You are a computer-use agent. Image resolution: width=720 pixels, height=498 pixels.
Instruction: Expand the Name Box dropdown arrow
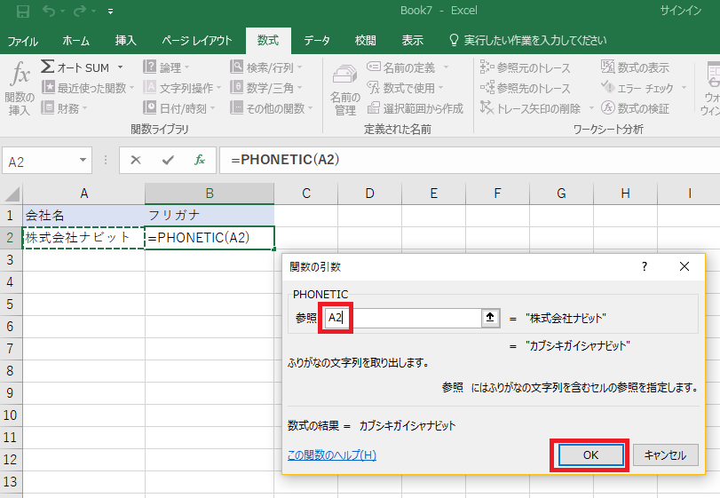(x=83, y=161)
